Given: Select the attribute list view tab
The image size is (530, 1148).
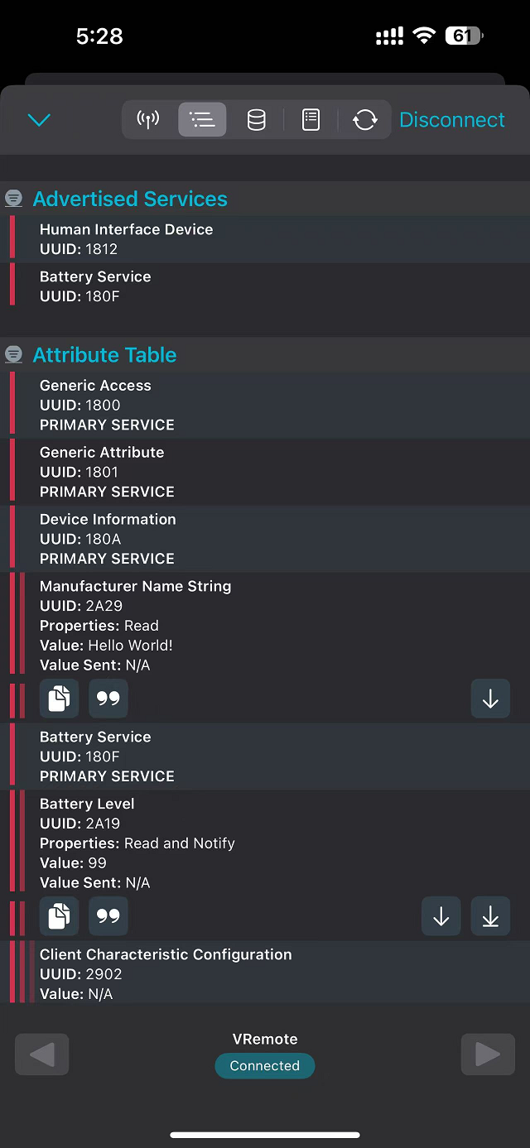Looking at the screenshot, I should [x=202, y=120].
